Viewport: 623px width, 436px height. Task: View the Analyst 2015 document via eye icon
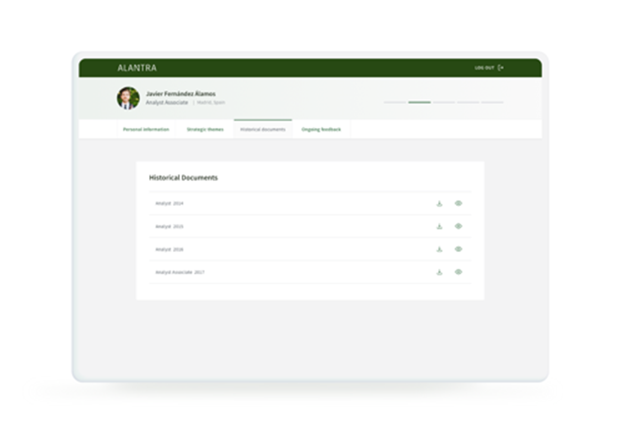pyautogui.click(x=458, y=226)
